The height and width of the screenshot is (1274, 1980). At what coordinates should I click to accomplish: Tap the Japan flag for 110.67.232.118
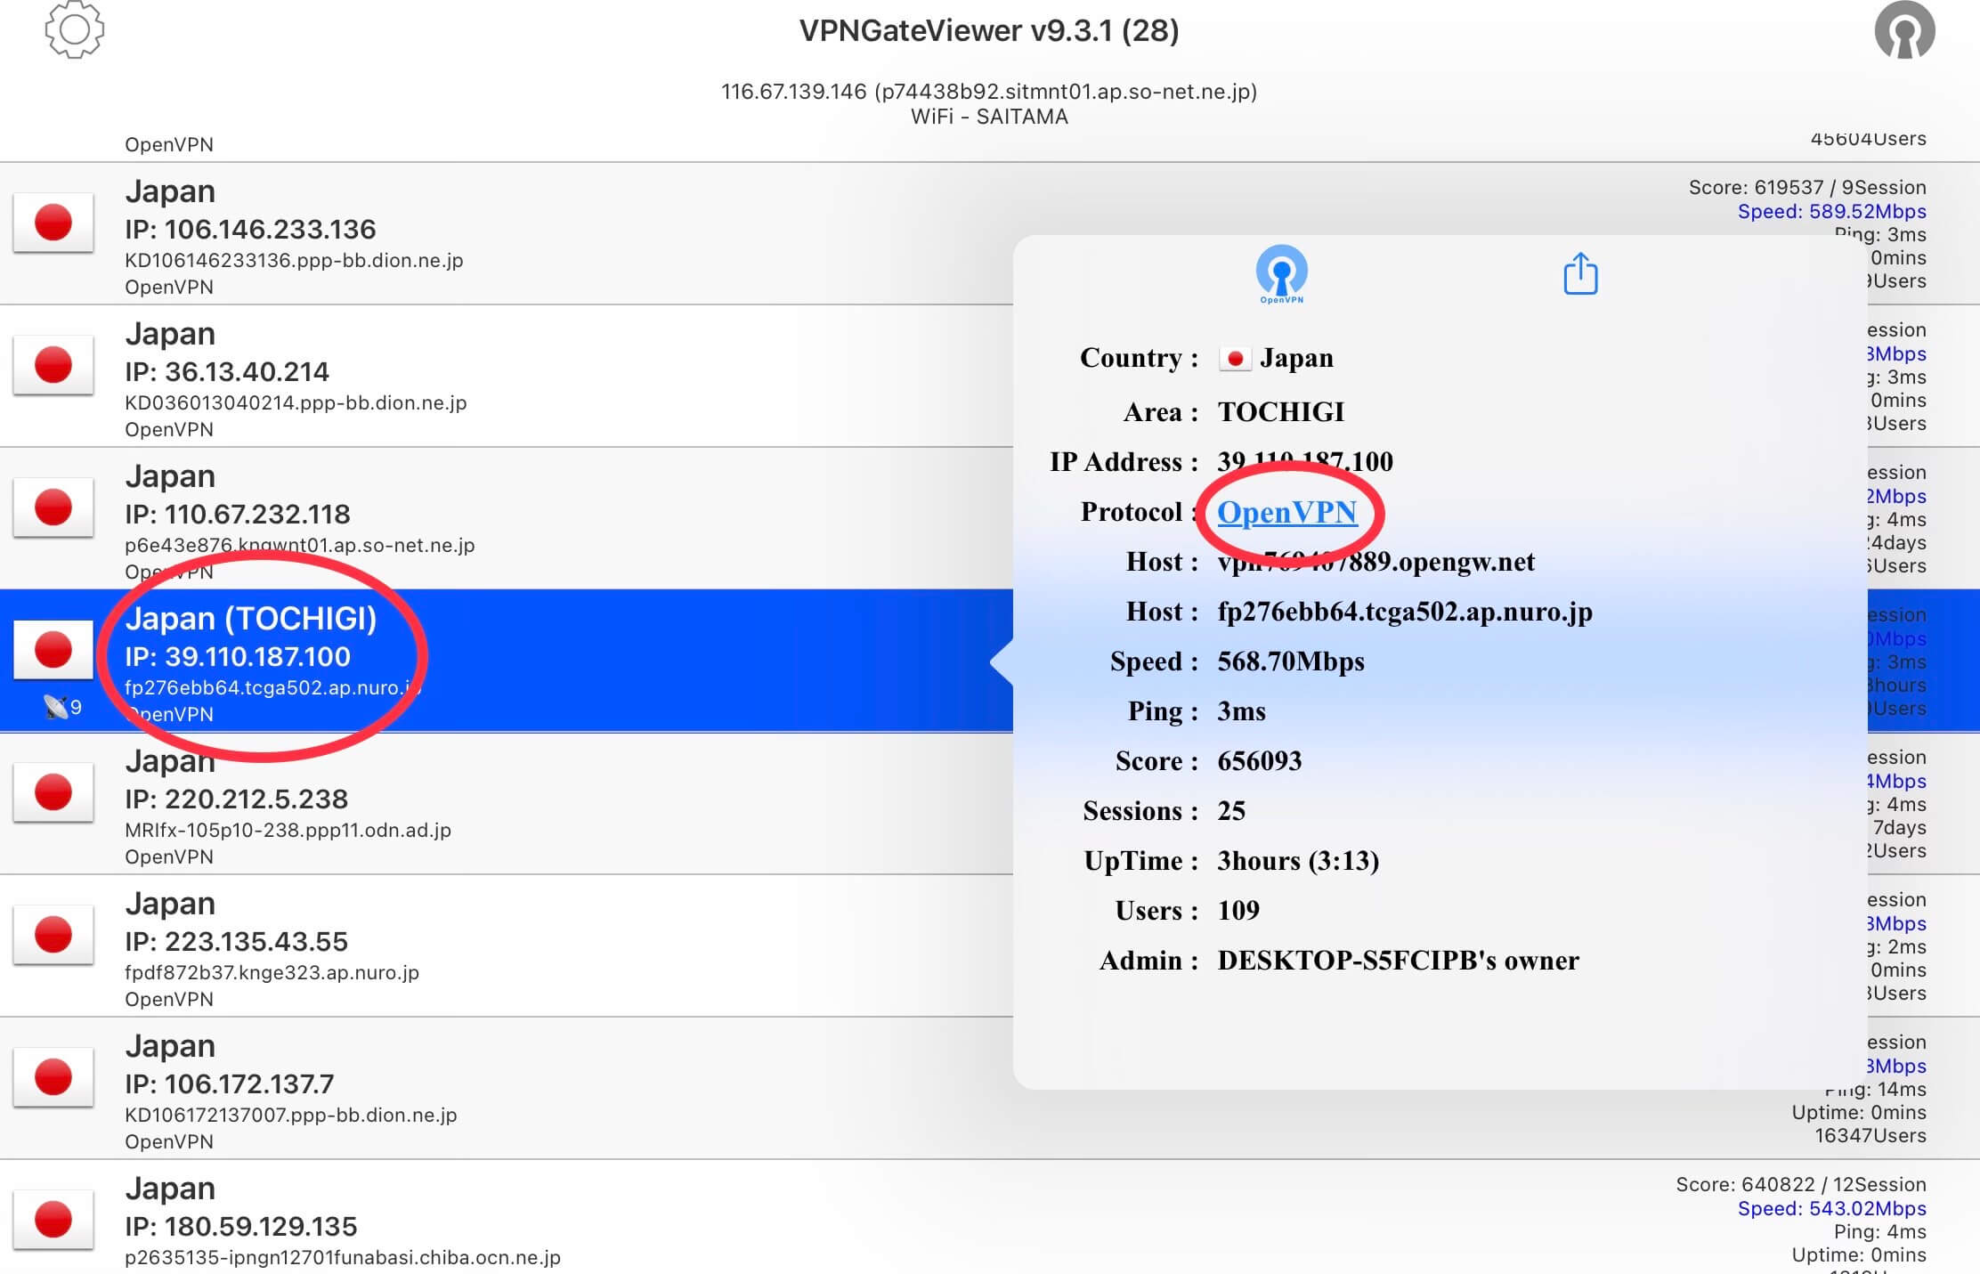(x=53, y=507)
